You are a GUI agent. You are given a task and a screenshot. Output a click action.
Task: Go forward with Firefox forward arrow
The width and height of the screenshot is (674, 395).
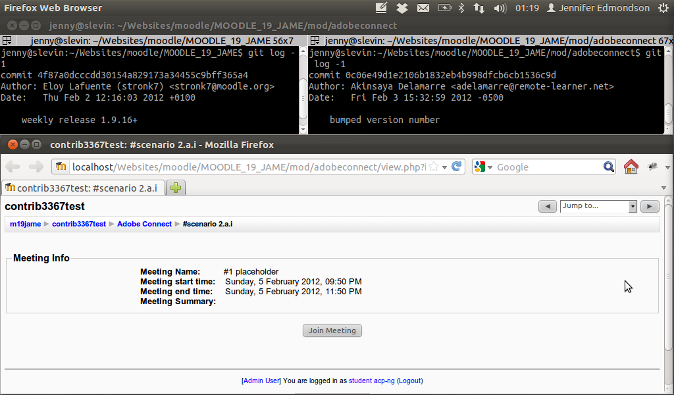36,167
